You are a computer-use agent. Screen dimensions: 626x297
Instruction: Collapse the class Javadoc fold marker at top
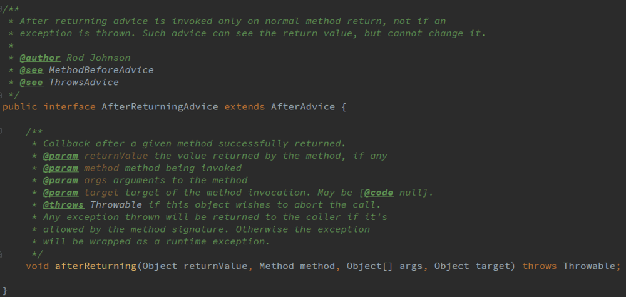click(2, 8)
